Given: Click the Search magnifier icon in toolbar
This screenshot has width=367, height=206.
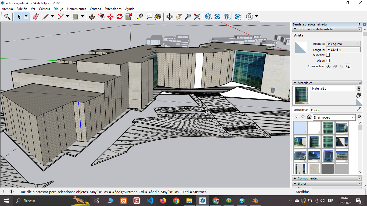Looking at the screenshot, I should (7, 17).
